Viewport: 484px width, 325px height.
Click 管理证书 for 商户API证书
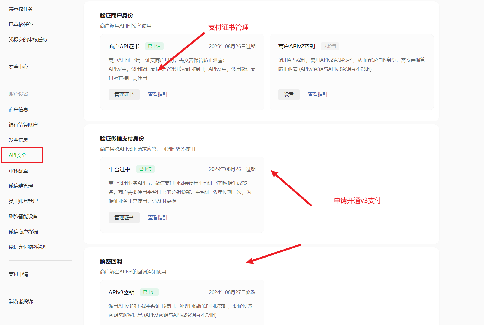[x=124, y=94]
